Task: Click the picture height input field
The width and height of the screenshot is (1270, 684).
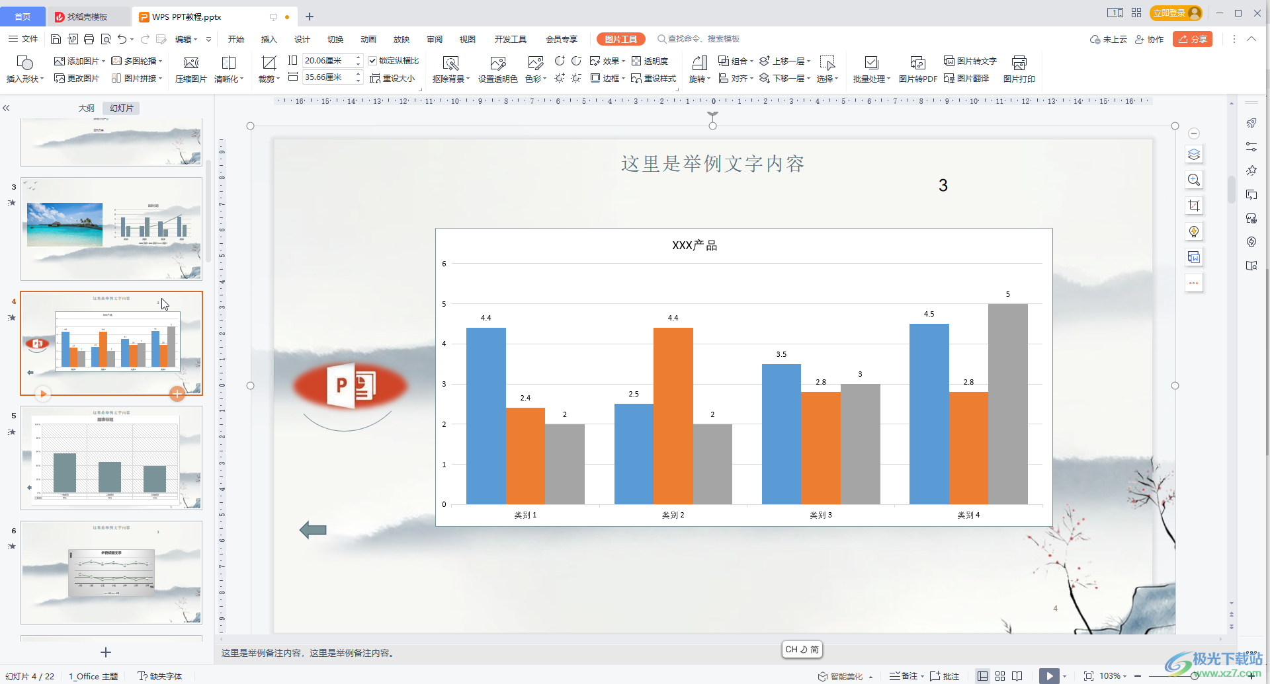Action: point(328,60)
